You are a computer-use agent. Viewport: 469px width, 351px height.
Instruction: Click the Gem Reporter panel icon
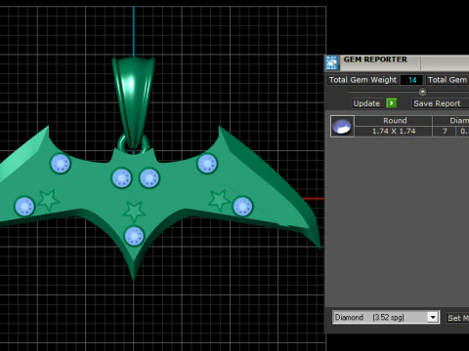(332, 62)
